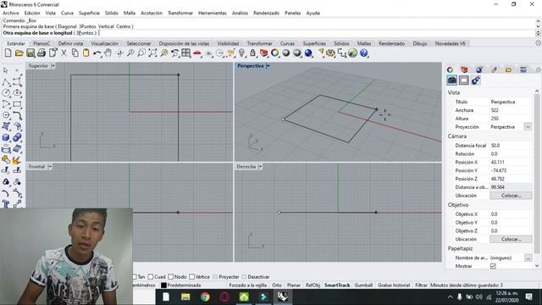The height and width of the screenshot is (305, 542).
Task: Open the Superficie menu
Action: 89,13
